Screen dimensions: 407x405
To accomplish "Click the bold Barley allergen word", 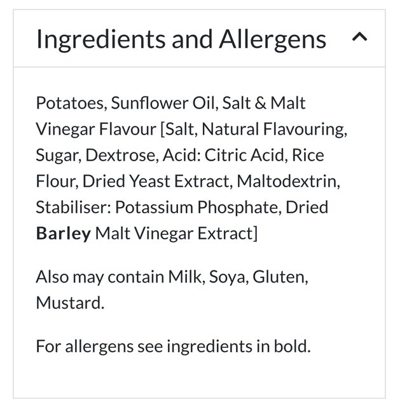I will click(64, 233).
